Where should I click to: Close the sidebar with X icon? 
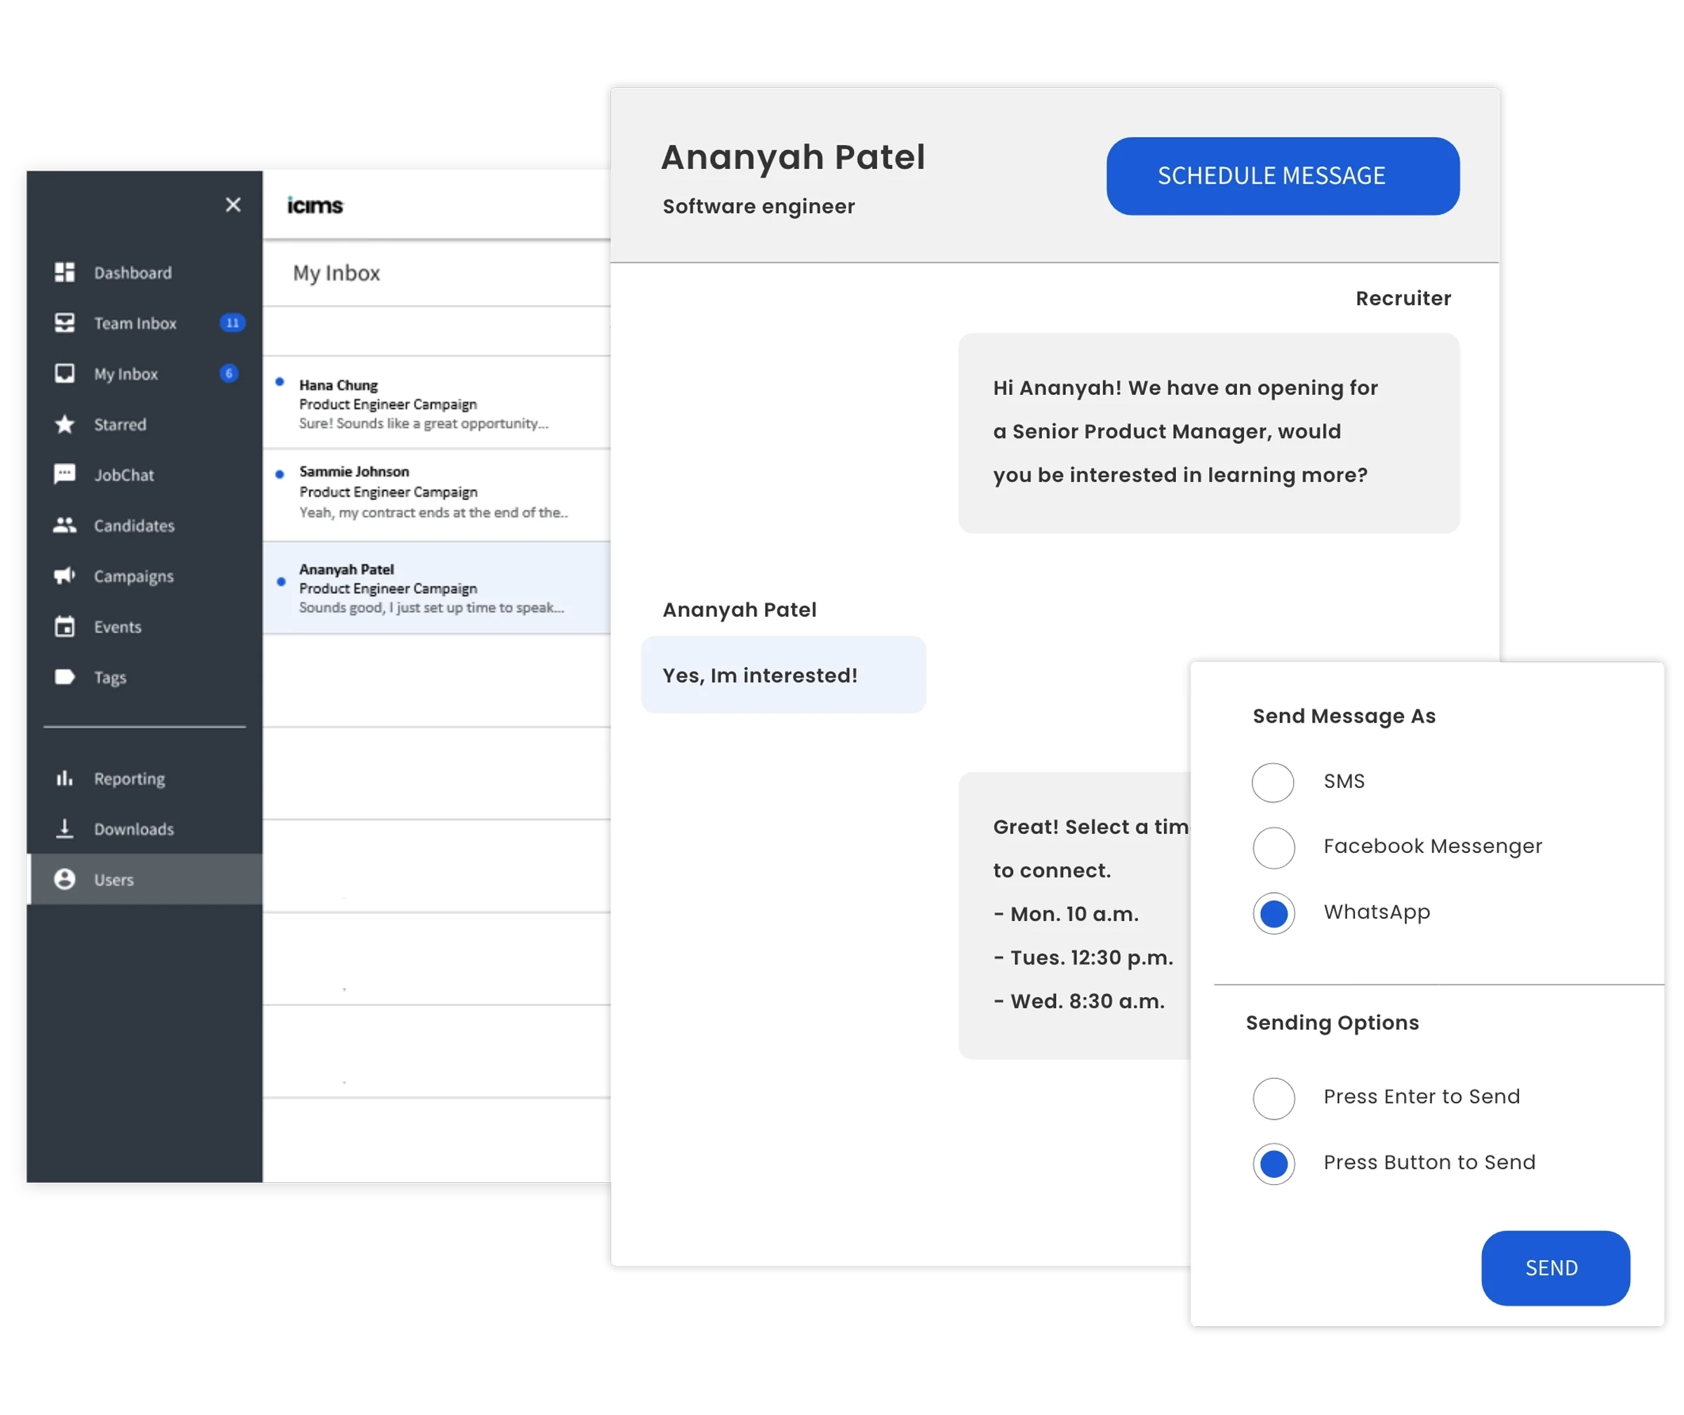234,205
